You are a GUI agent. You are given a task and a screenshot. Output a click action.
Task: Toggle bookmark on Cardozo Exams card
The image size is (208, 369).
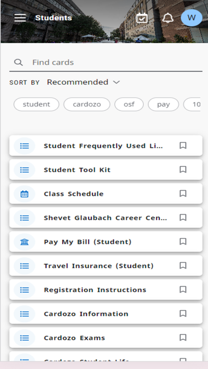pyautogui.click(x=183, y=338)
